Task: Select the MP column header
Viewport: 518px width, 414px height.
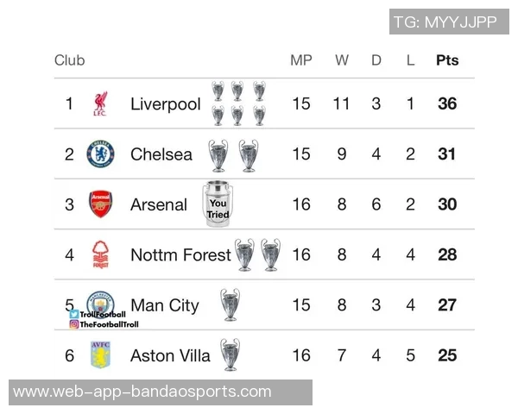Action: tap(300, 60)
